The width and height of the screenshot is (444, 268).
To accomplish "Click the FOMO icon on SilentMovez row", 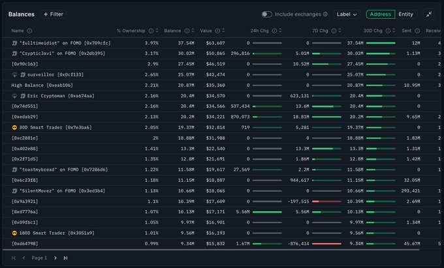I will tap(14, 191).
